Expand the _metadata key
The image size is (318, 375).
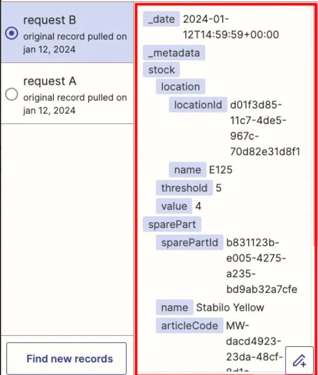click(174, 52)
